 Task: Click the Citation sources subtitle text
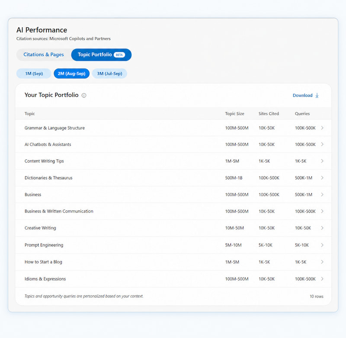pyautogui.click(x=63, y=38)
